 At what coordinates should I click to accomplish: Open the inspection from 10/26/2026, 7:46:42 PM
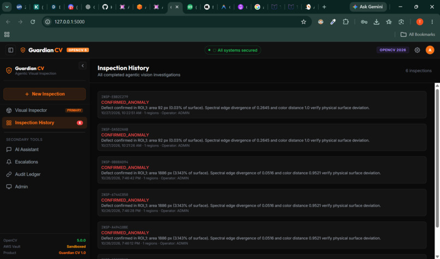click(x=262, y=170)
